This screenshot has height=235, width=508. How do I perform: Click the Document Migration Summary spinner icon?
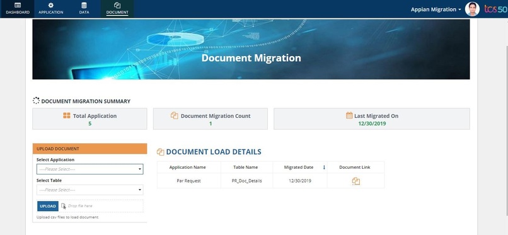click(36, 101)
